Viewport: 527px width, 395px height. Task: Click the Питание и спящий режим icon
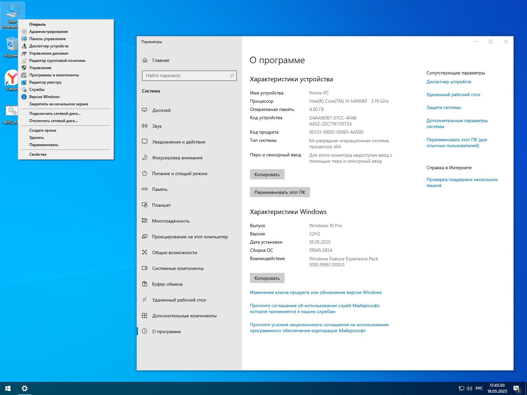[145, 173]
